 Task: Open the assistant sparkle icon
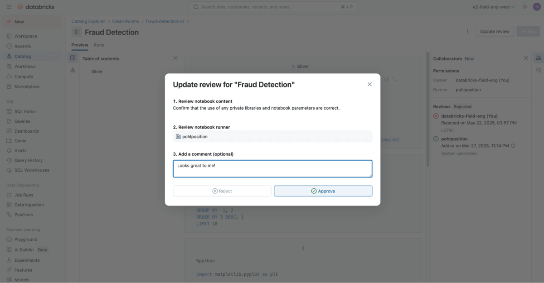(525, 7)
